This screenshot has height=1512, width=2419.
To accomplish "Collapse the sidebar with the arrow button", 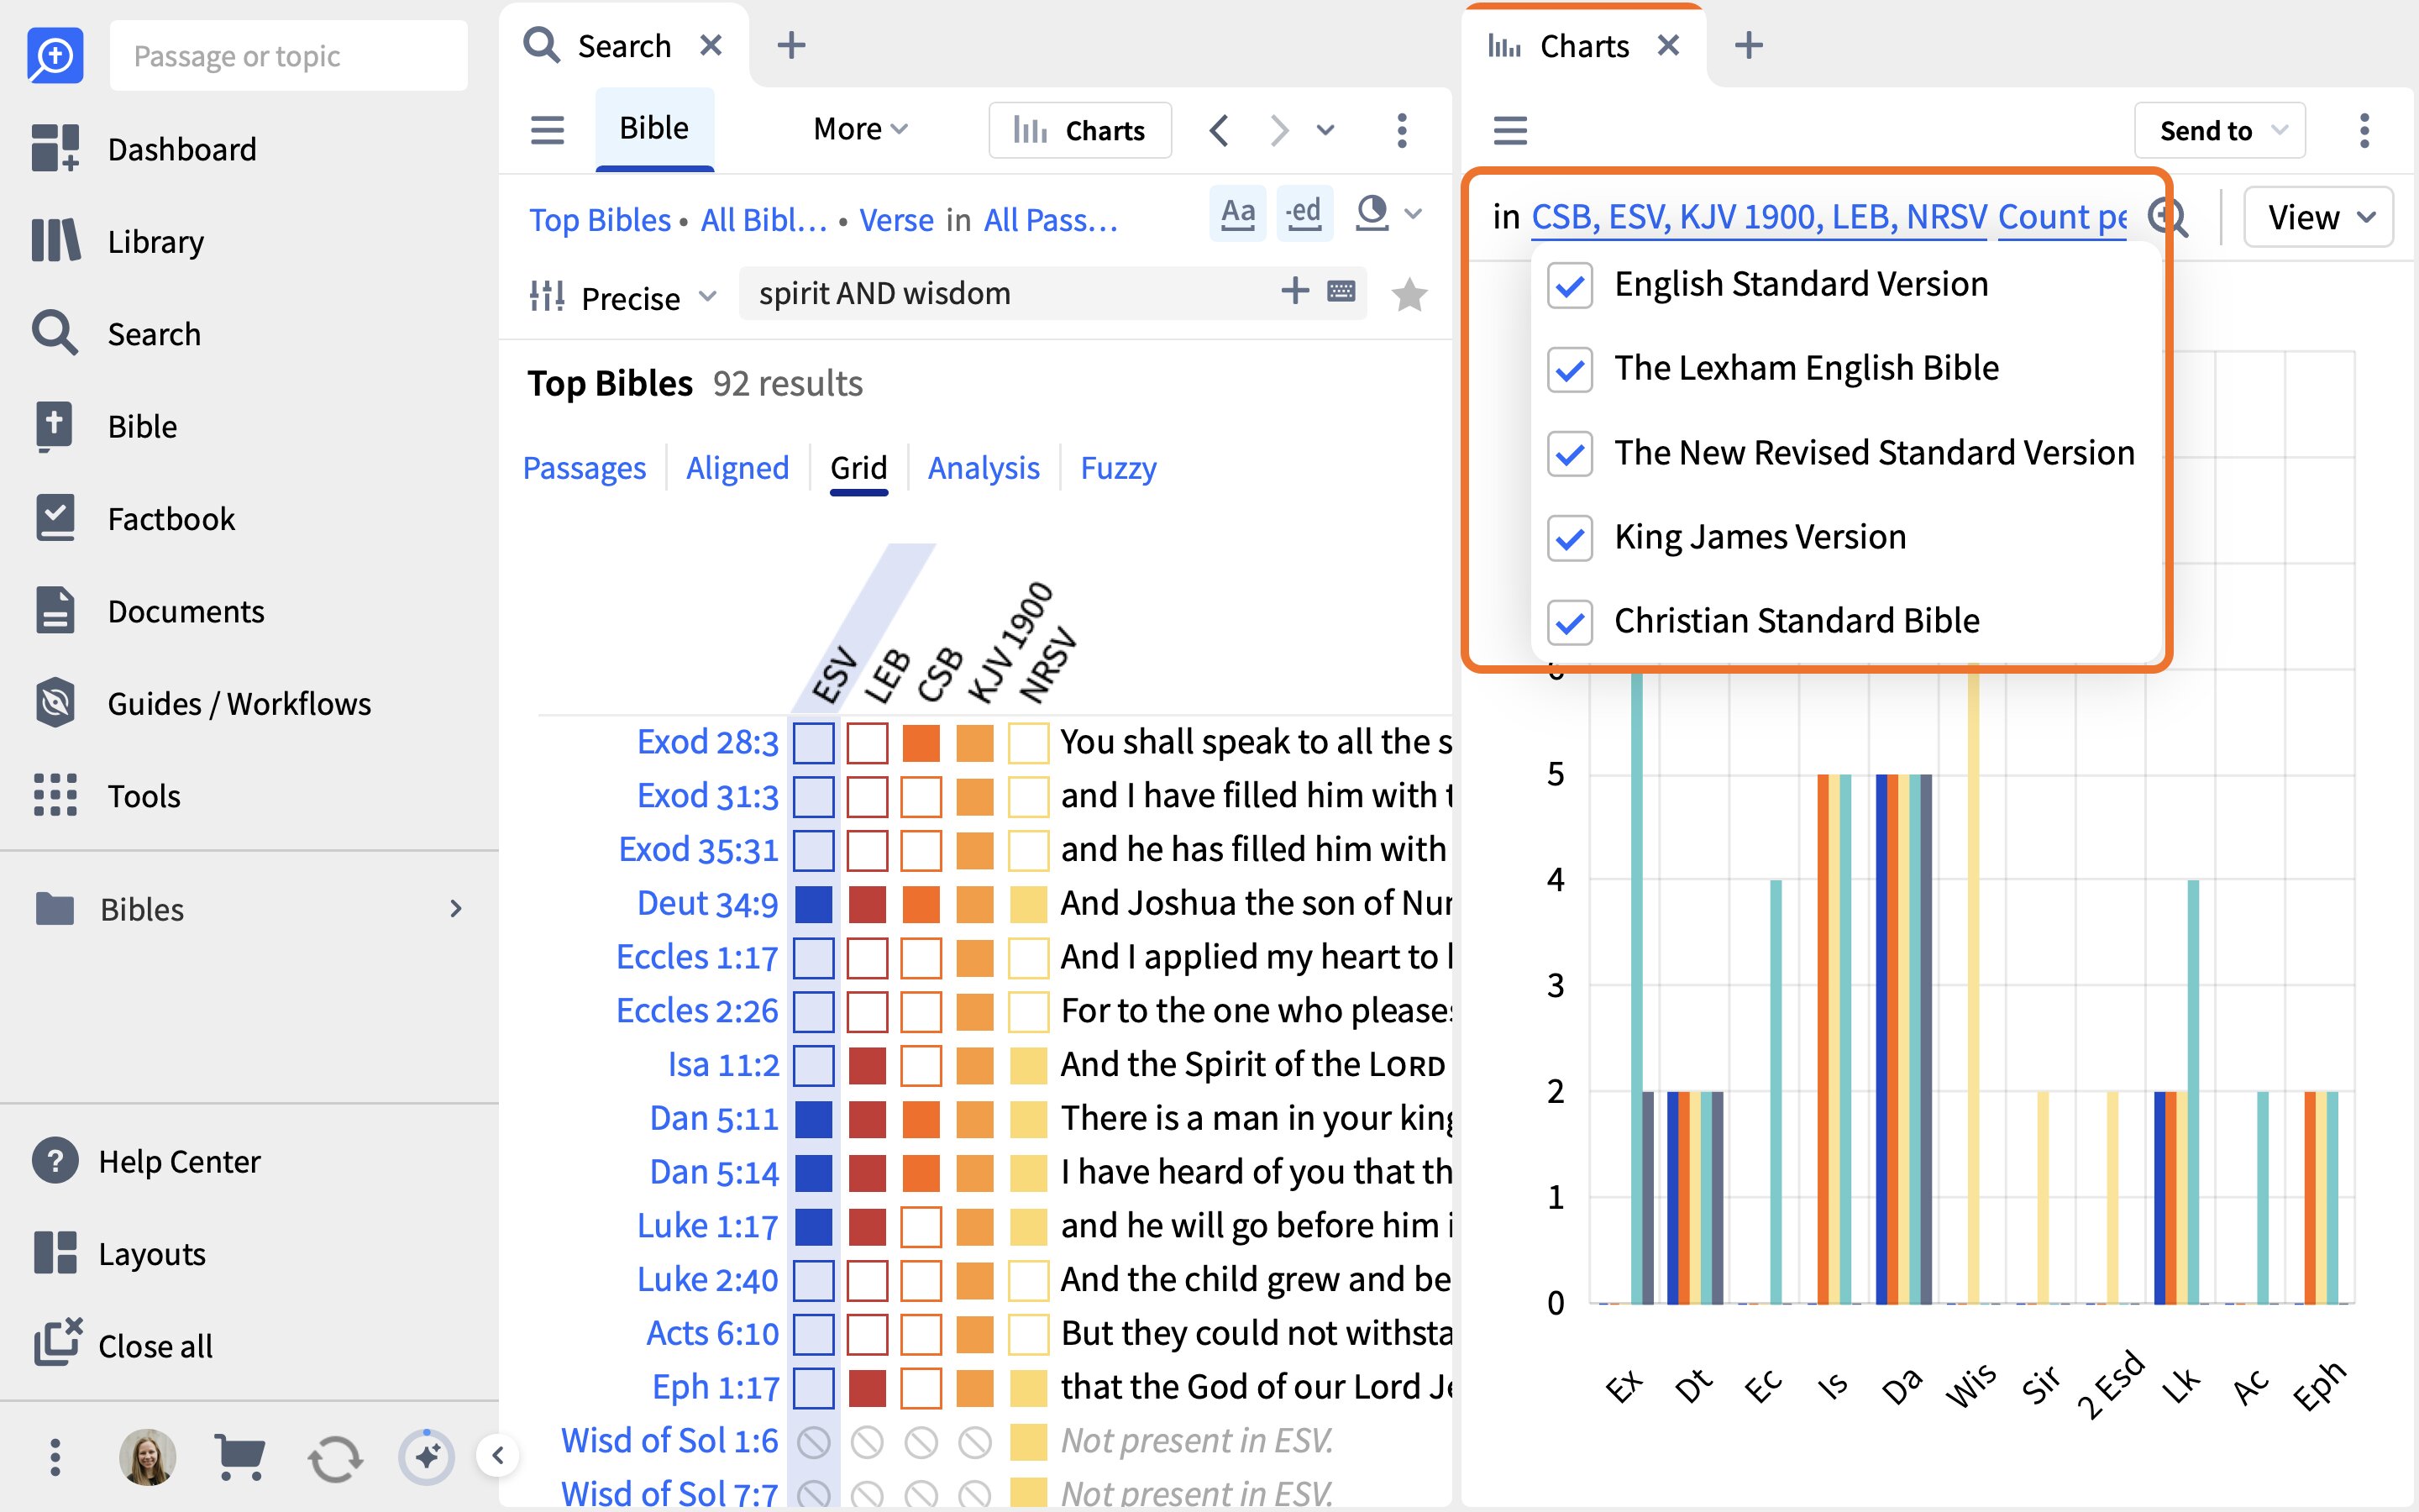I will 498,1455.
